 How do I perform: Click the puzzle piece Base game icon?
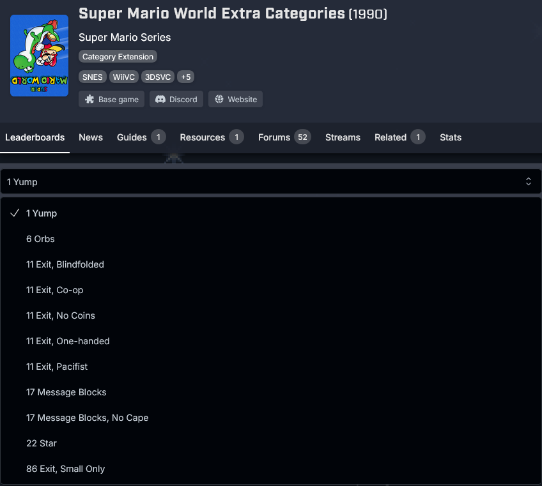89,99
